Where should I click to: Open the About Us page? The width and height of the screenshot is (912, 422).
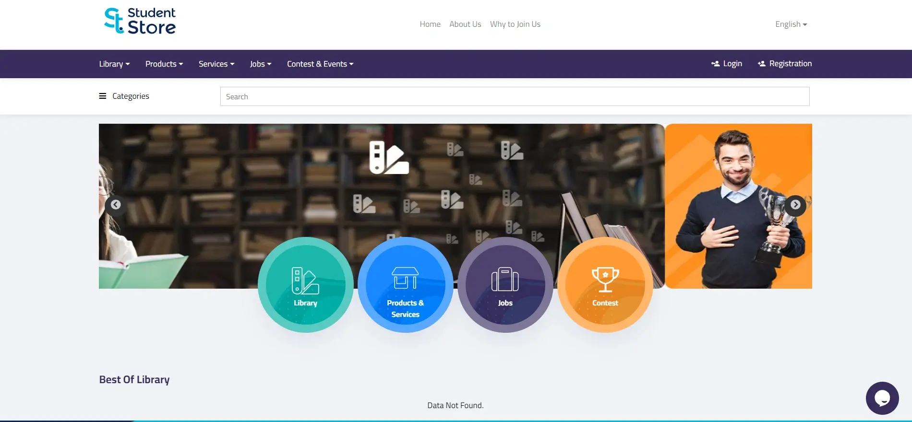[x=465, y=24]
